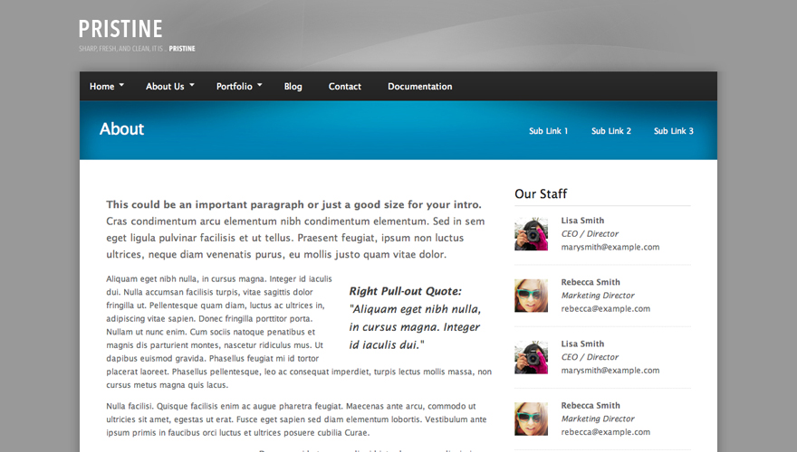Click the second Rebecca Smith name
This screenshot has height=452, width=797.
pos(591,405)
